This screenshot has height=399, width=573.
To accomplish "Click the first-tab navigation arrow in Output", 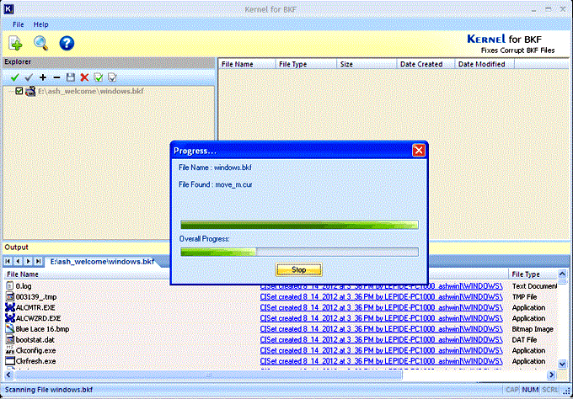I will 8,262.
